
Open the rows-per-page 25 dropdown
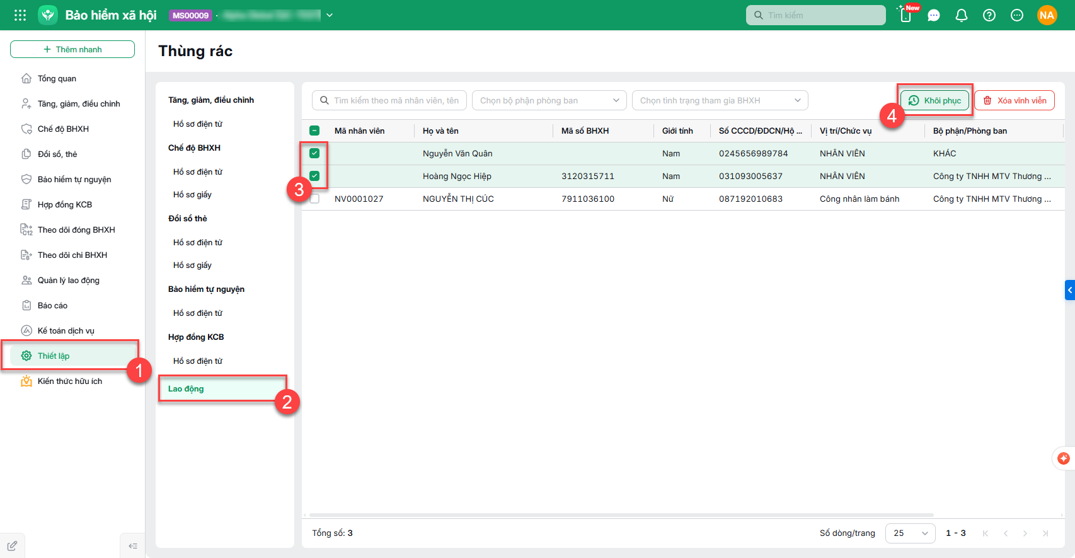[x=911, y=533]
